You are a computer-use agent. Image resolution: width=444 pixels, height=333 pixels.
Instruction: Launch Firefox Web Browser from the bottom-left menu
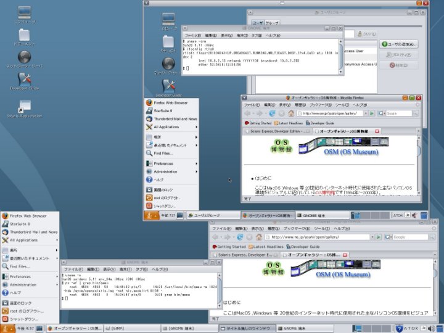(x=30, y=216)
